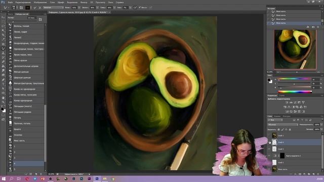Image resolution: width=324 pixels, height=182 pixels.
Task: Toggle visibility of Слой 2 layer
Action: (x=269, y=163)
